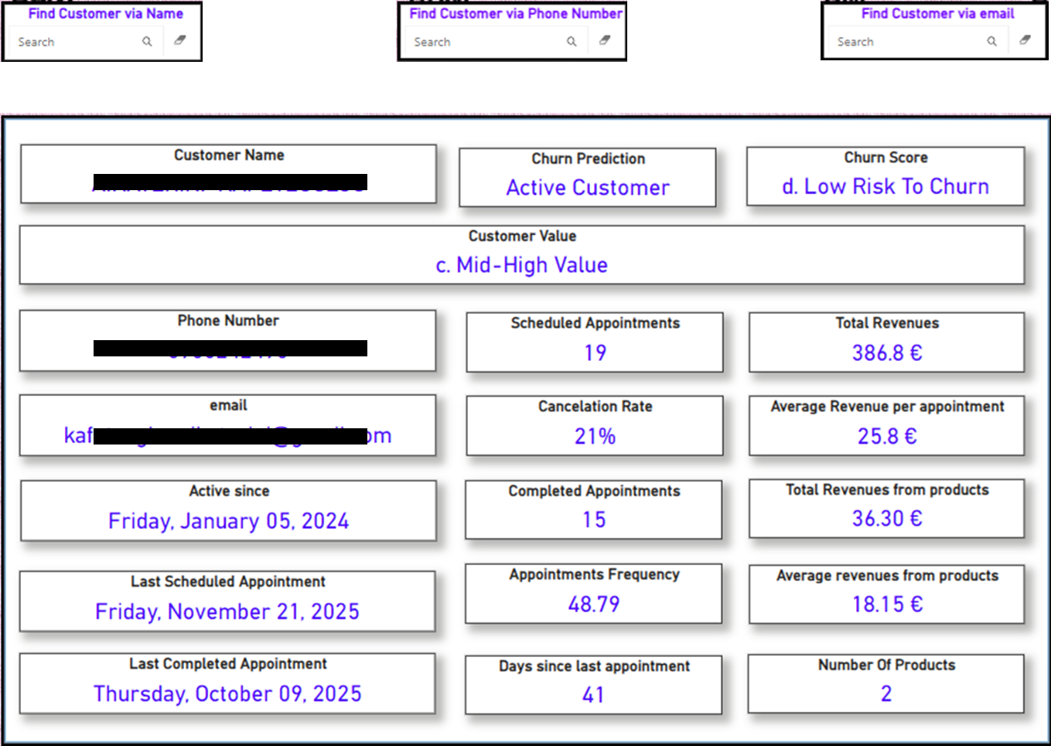Click Cancelation Rate value 21%

point(595,437)
